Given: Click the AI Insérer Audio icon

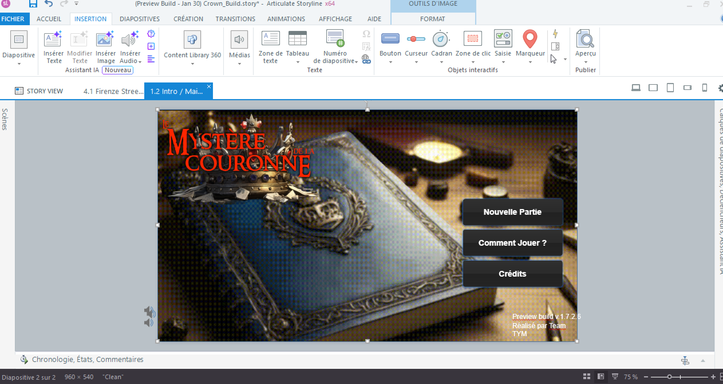Looking at the screenshot, I should click(130, 39).
